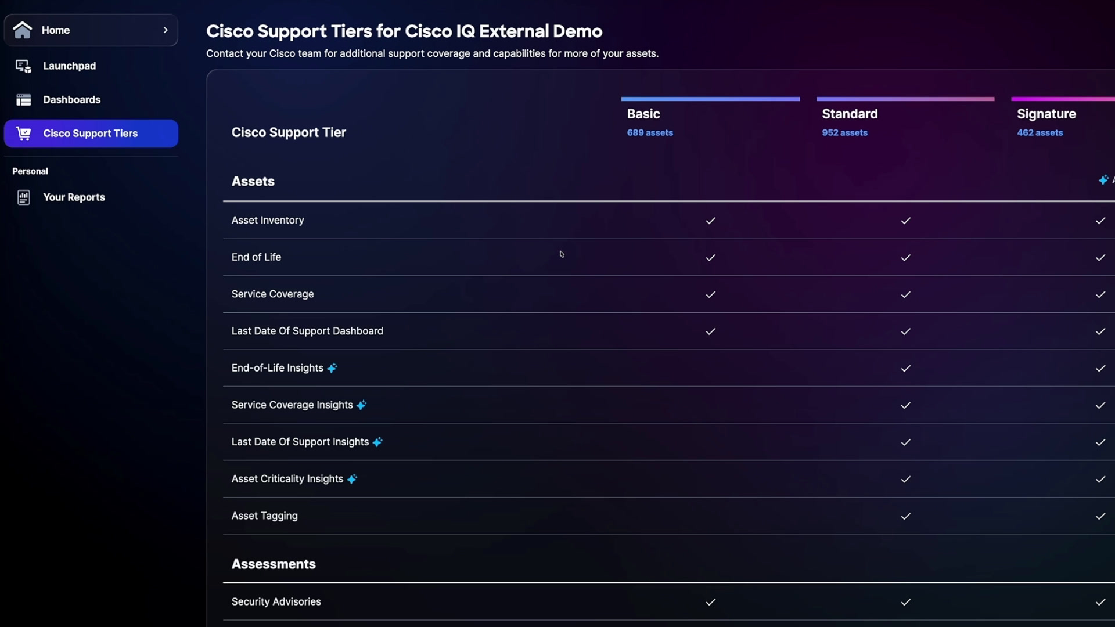
Task: Click the Service Coverage row label
Action: [272, 294]
